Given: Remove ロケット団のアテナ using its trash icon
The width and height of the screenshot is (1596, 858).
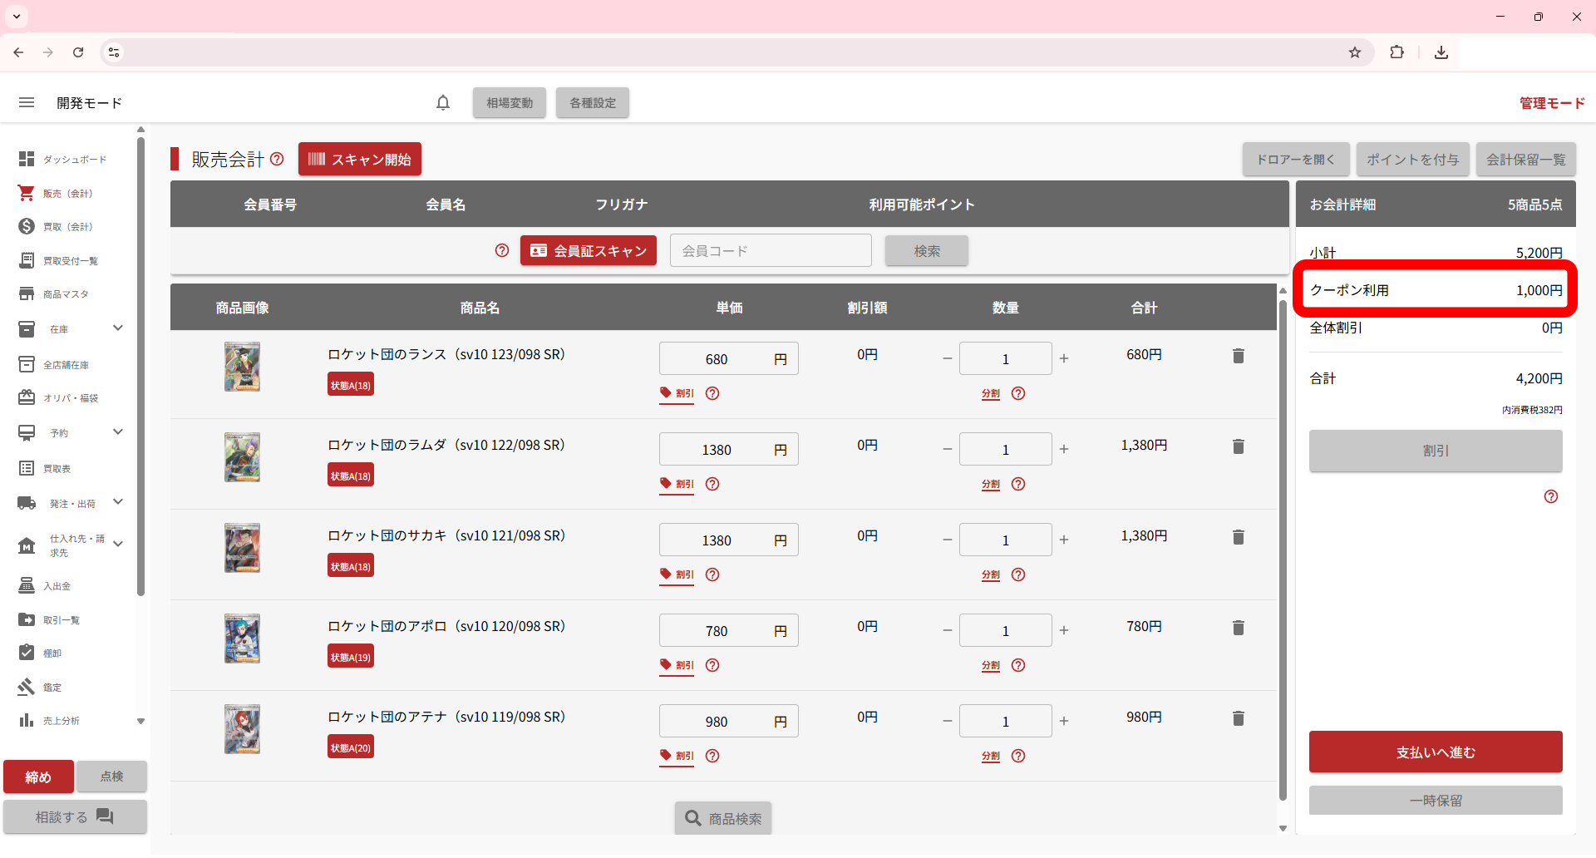Looking at the screenshot, I should (x=1238, y=718).
